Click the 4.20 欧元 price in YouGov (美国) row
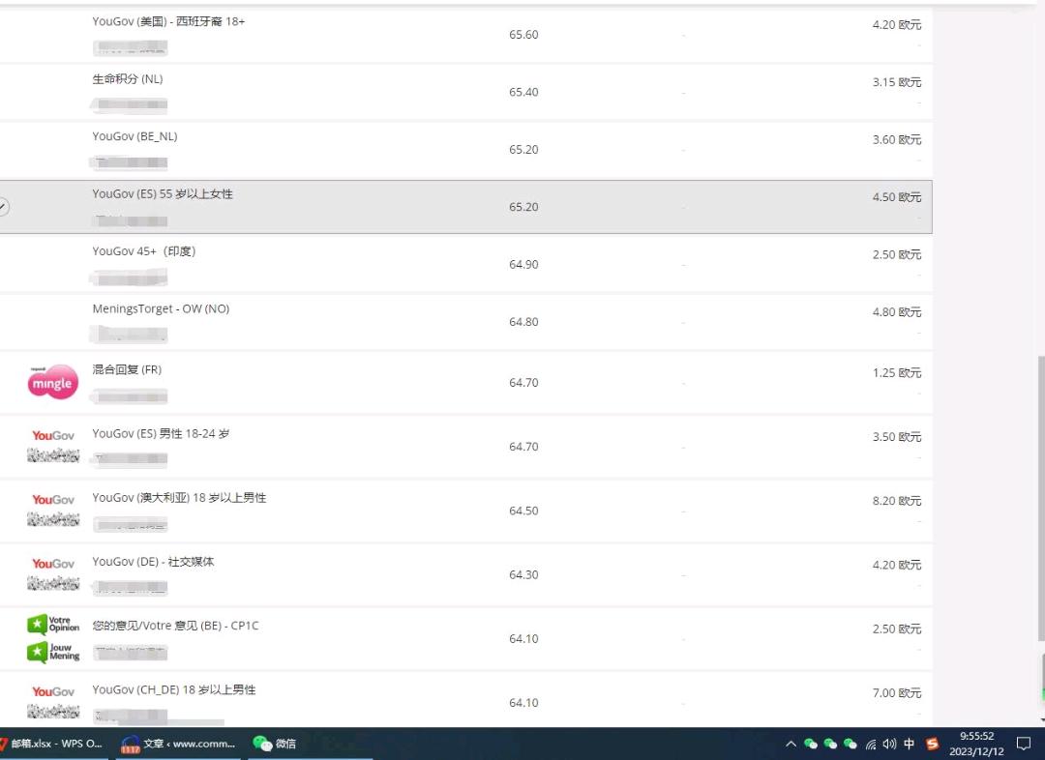This screenshot has width=1045, height=760. click(x=897, y=24)
